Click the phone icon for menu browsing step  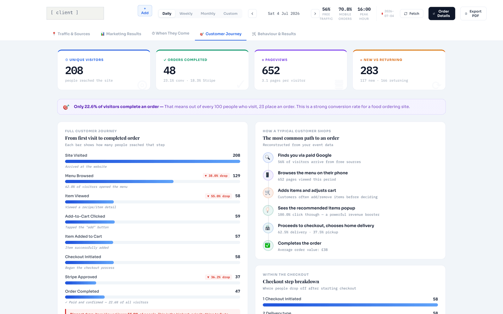tap(268, 175)
